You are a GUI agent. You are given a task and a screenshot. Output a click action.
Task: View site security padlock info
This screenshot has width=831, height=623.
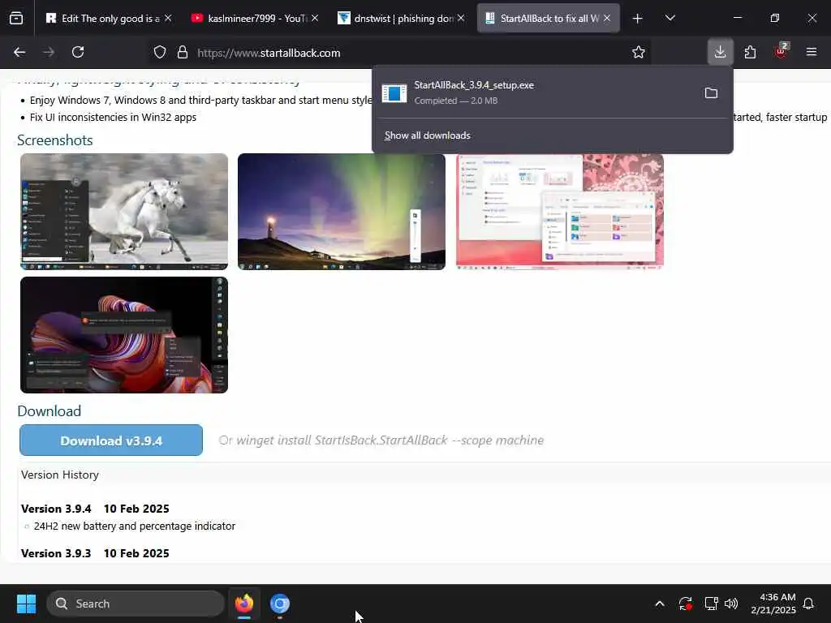pyautogui.click(x=183, y=53)
